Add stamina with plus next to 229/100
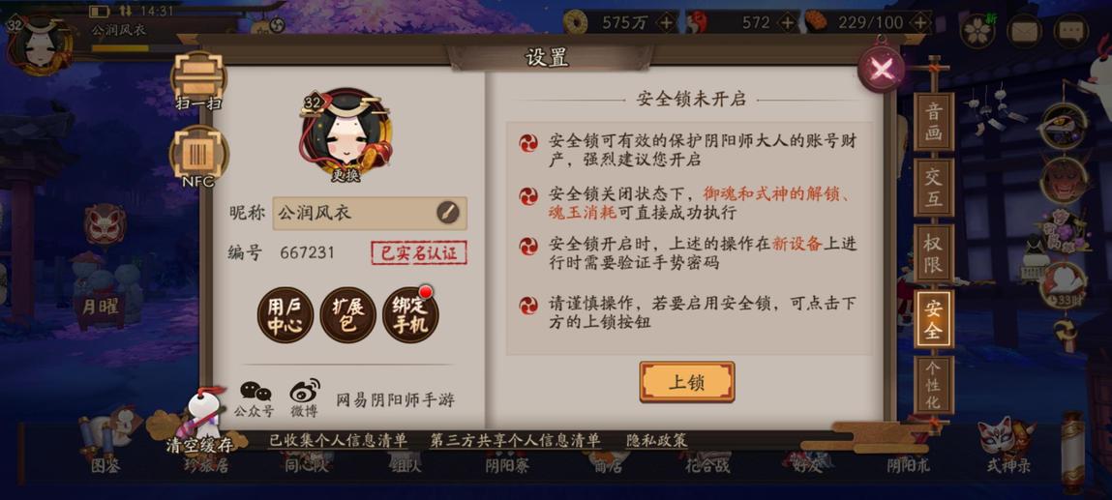1112x500 pixels. pos(919,22)
